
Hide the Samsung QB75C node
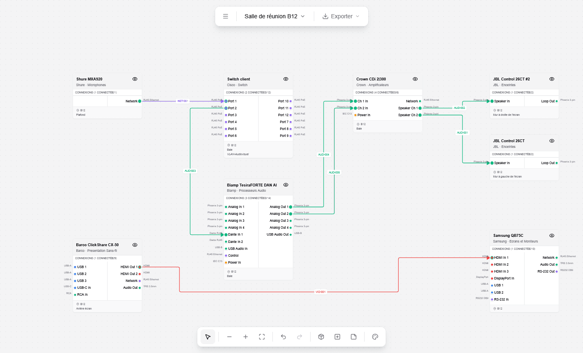pos(552,236)
